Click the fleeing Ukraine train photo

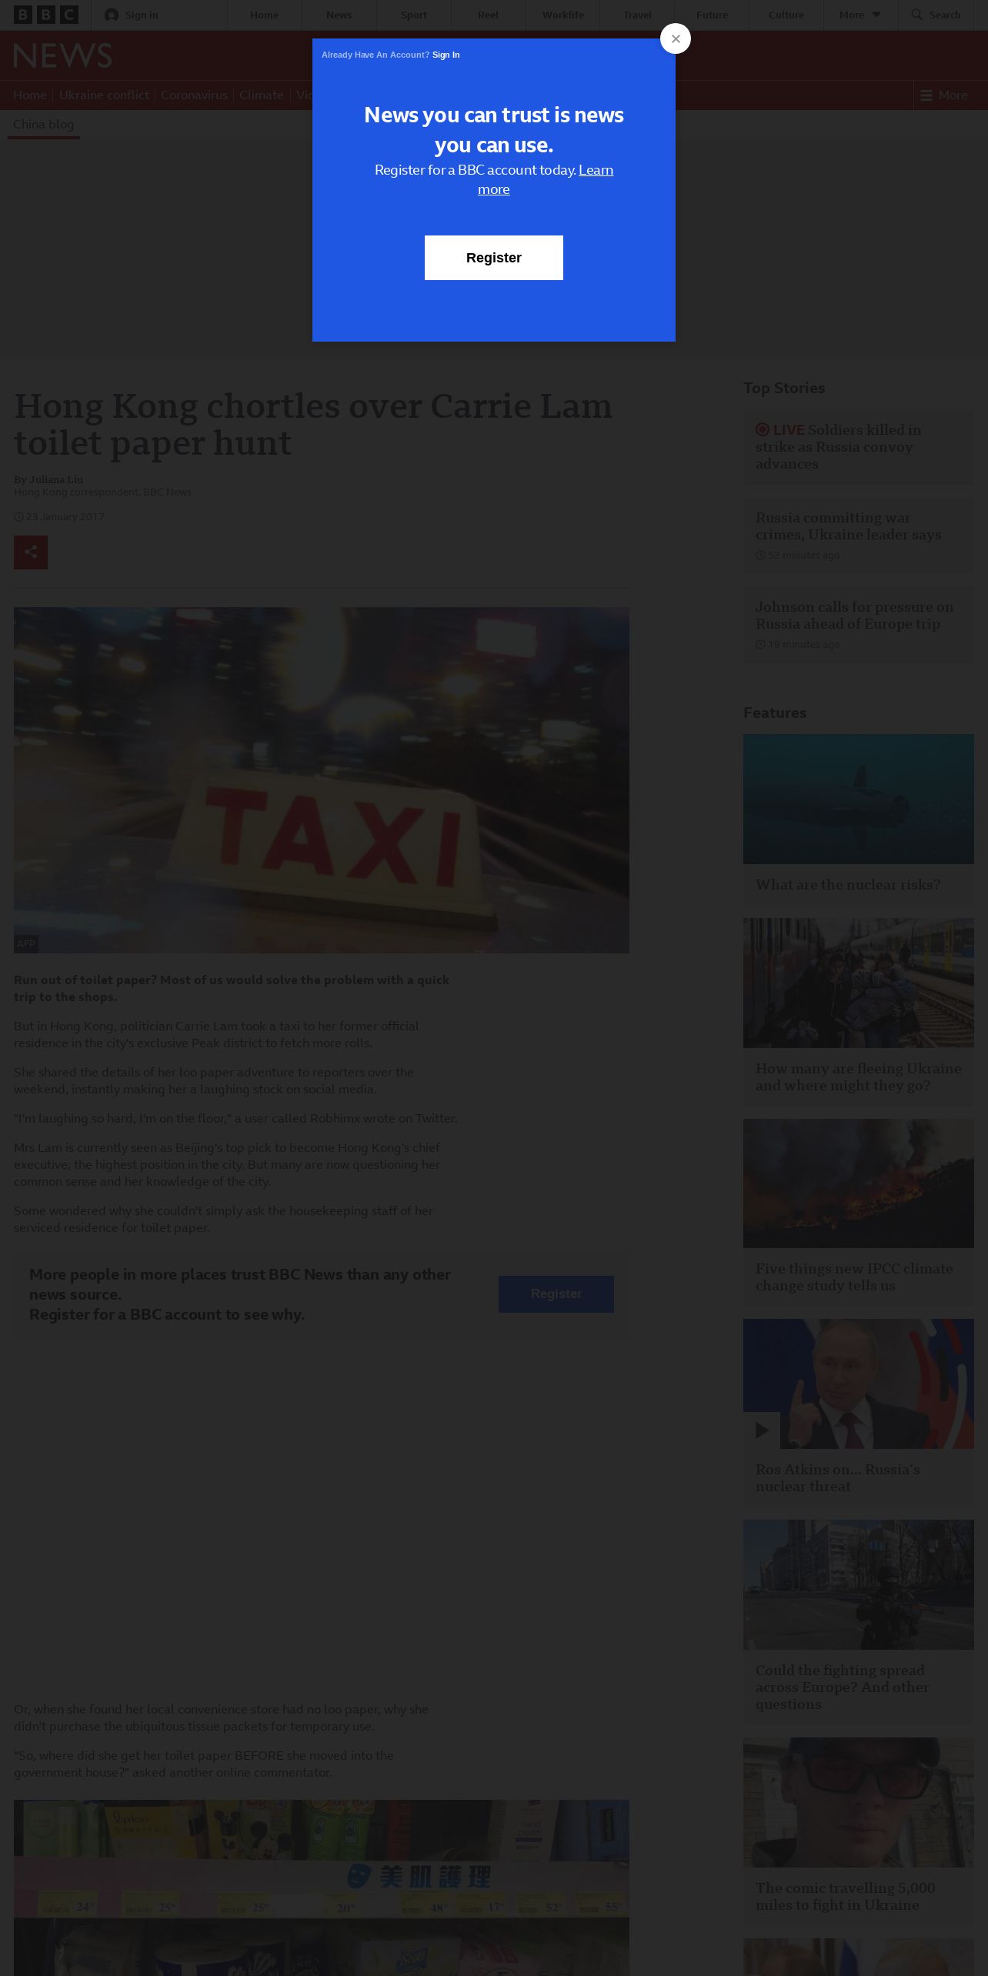point(859,983)
